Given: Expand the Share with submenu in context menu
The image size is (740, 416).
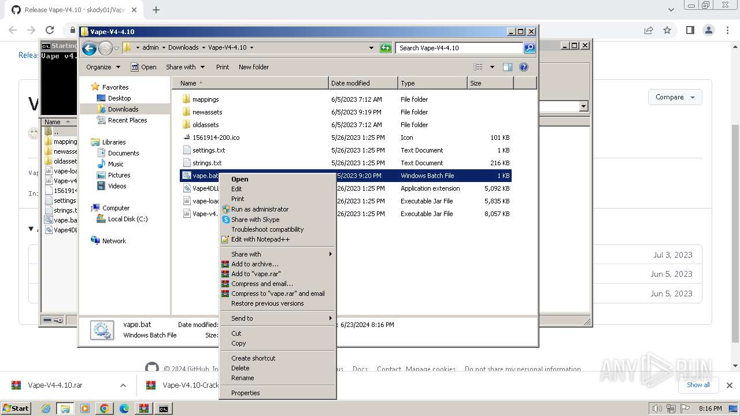Looking at the screenshot, I should pos(277,254).
